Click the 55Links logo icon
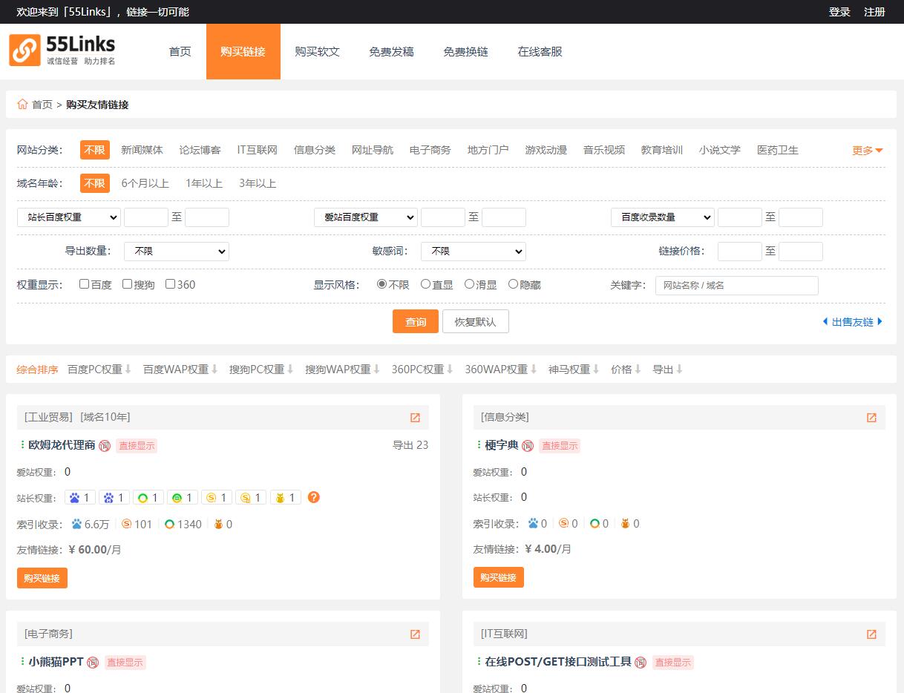Viewport: 904px width, 693px height. [x=24, y=50]
